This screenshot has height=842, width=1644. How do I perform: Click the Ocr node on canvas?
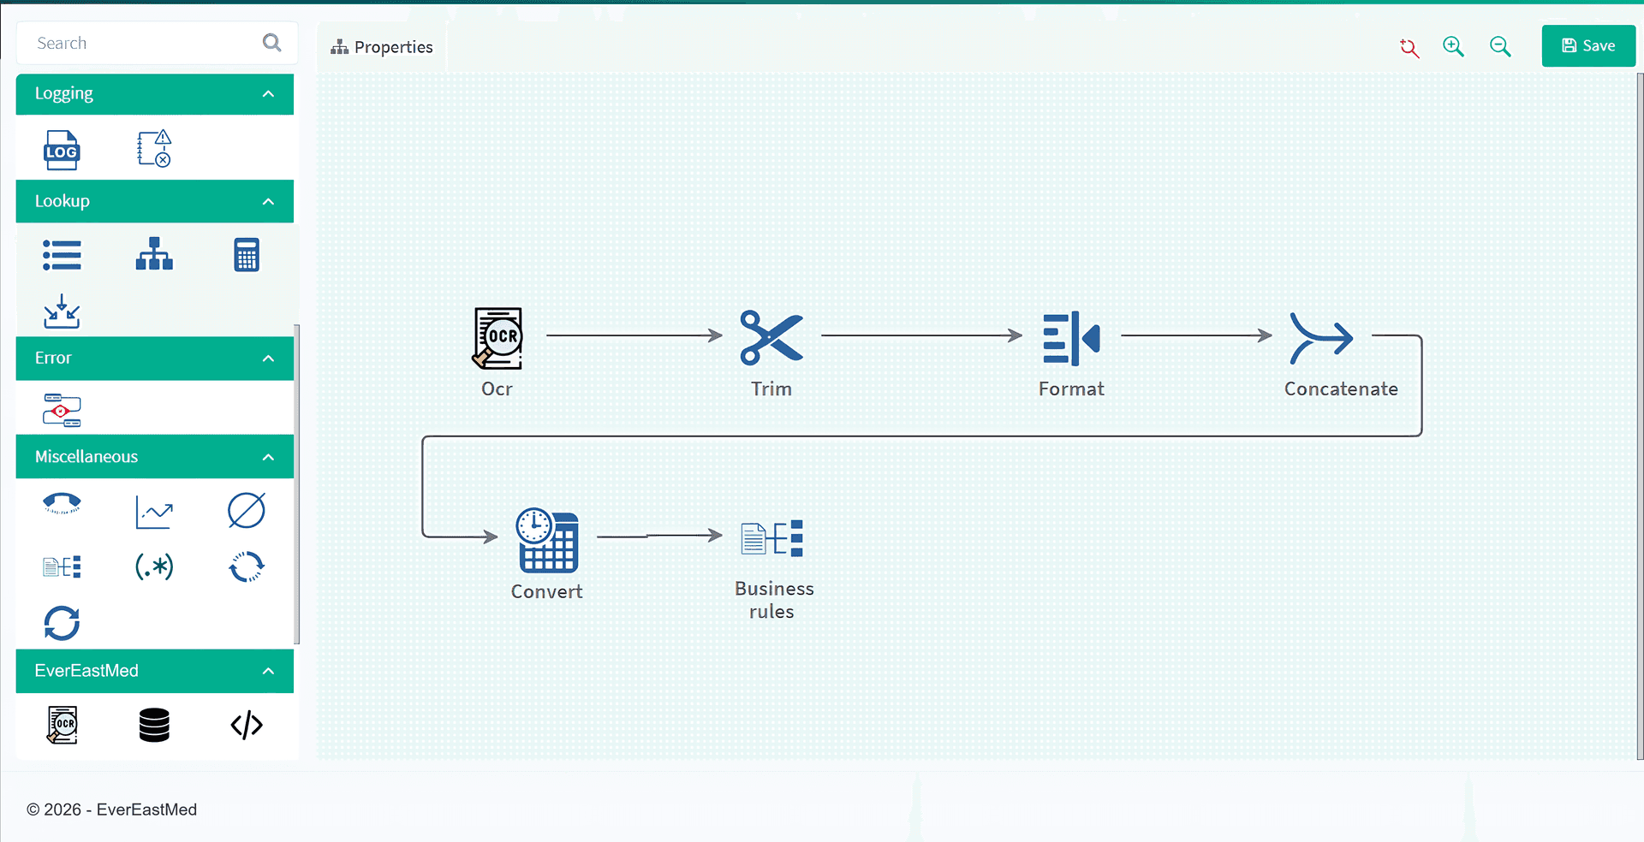pyautogui.click(x=497, y=339)
